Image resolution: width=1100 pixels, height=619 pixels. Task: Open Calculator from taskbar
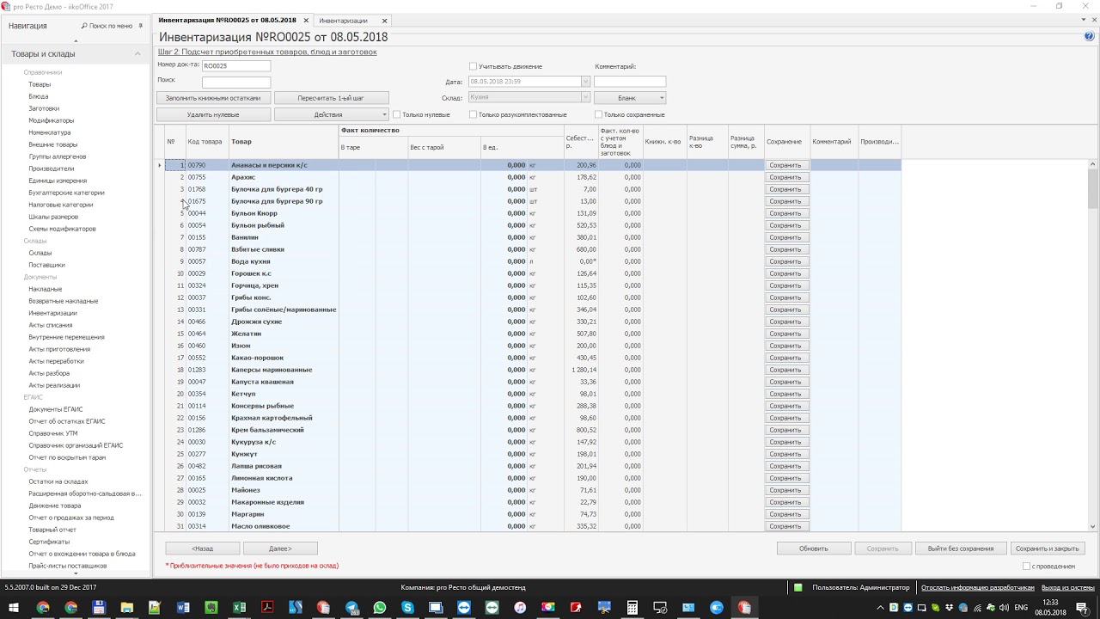tap(632, 608)
